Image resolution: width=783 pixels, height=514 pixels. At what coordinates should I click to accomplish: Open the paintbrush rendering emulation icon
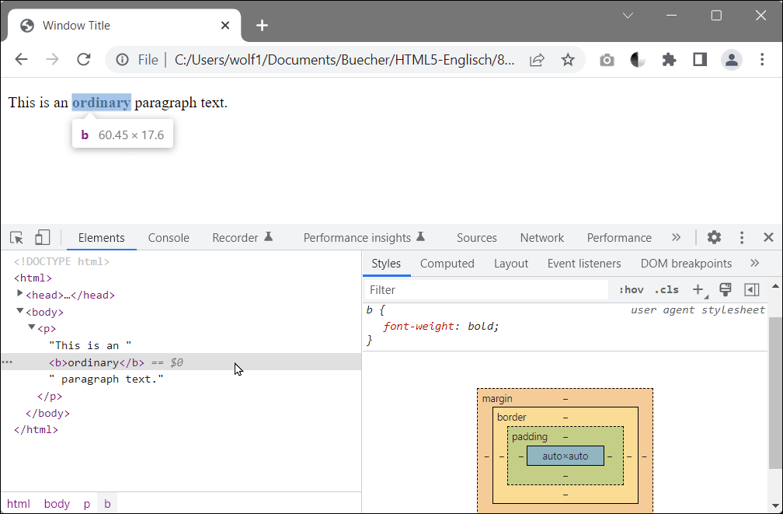(725, 289)
